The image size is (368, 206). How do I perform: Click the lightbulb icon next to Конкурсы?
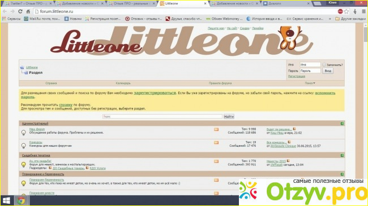click(x=23, y=146)
